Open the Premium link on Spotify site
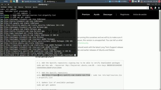The image size is (161, 90). pos(86,14)
